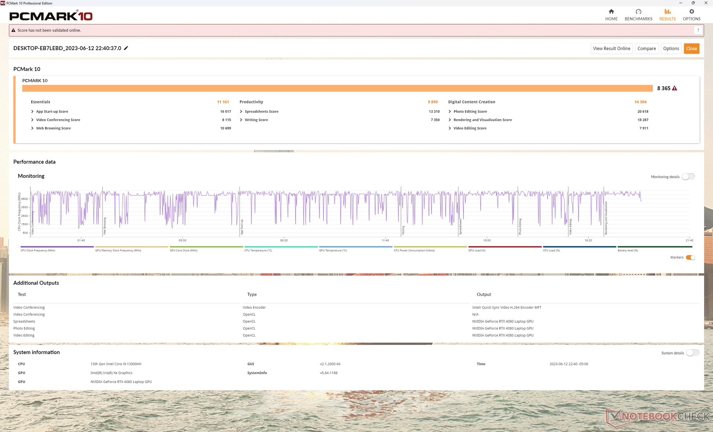Image resolution: width=713 pixels, height=432 pixels.
Task: Select the Results bar chart icon
Action: click(x=667, y=12)
